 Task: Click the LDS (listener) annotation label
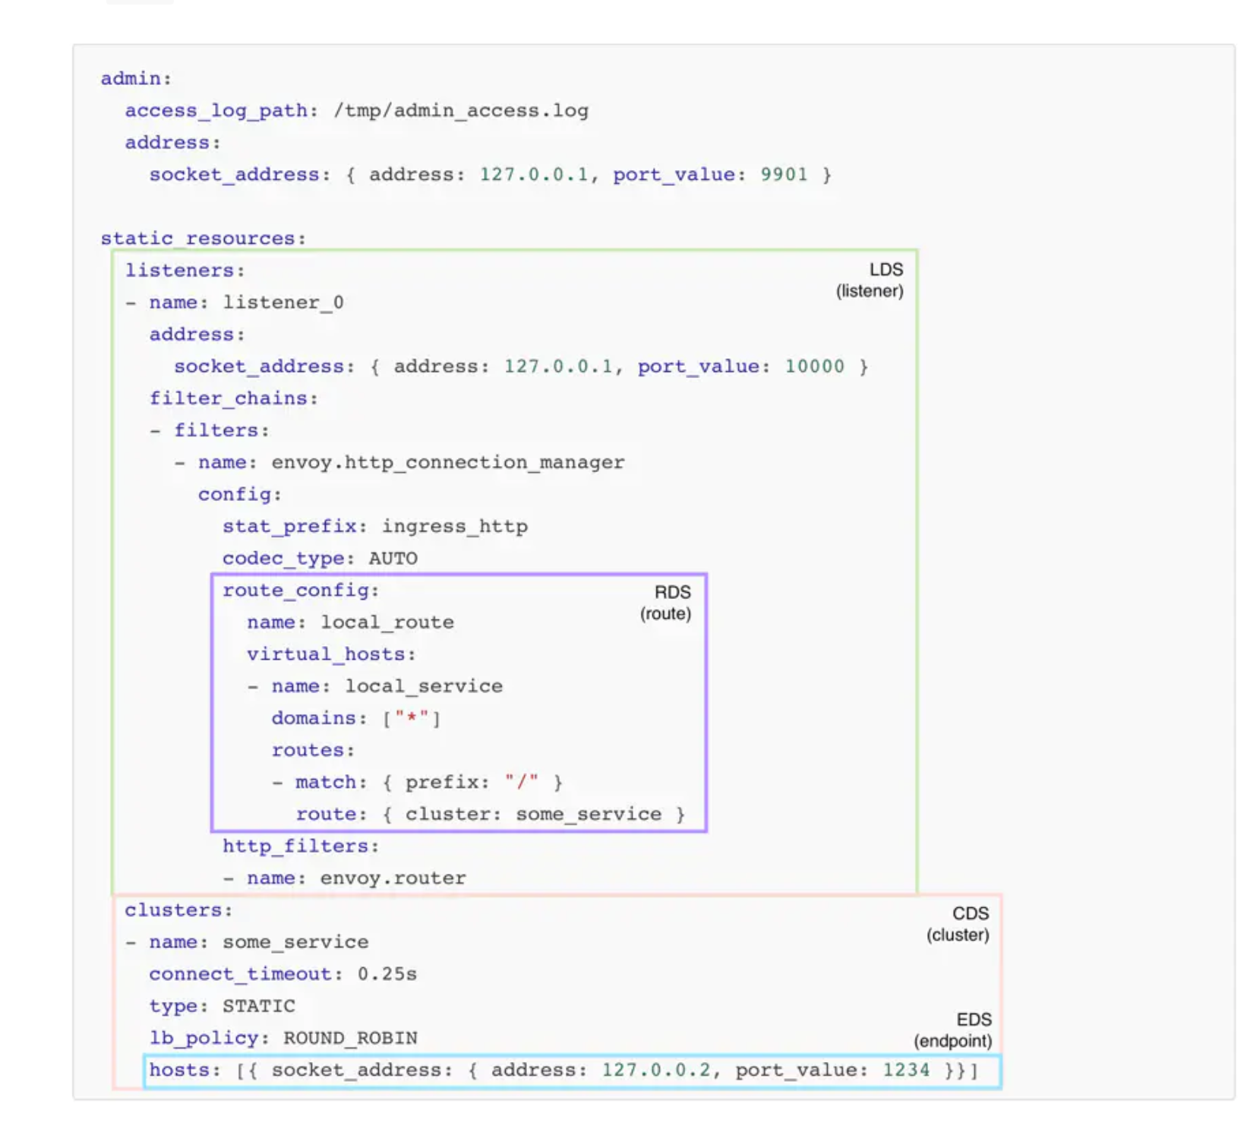click(x=870, y=280)
